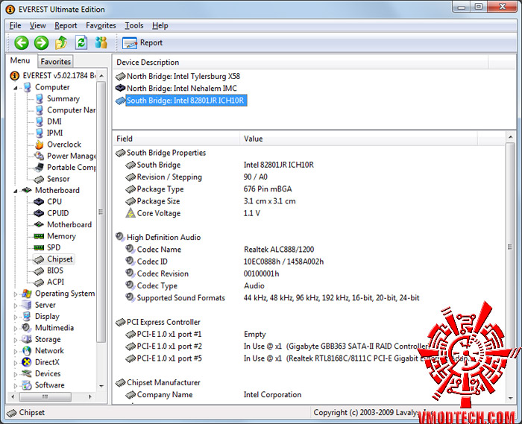Image resolution: width=522 pixels, height=424 pixels.
Task: Select Summary in the tree
Action: coord(63,99)
